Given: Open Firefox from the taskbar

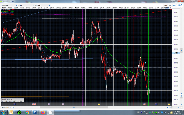Looking at the screenshot, I should pyautogui.click(x=43, y=113).
